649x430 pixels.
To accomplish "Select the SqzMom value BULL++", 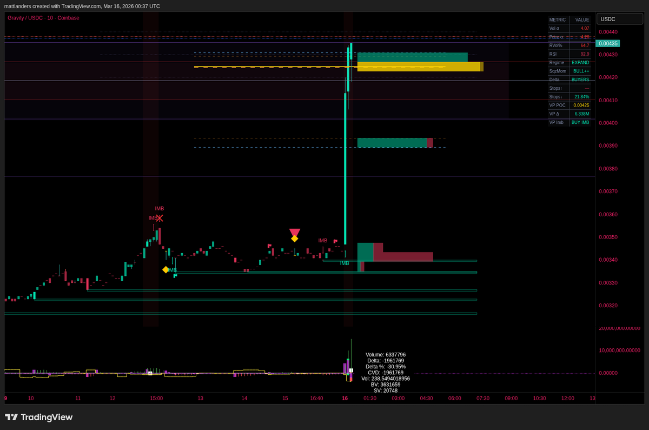I will (x=581, y=71).
